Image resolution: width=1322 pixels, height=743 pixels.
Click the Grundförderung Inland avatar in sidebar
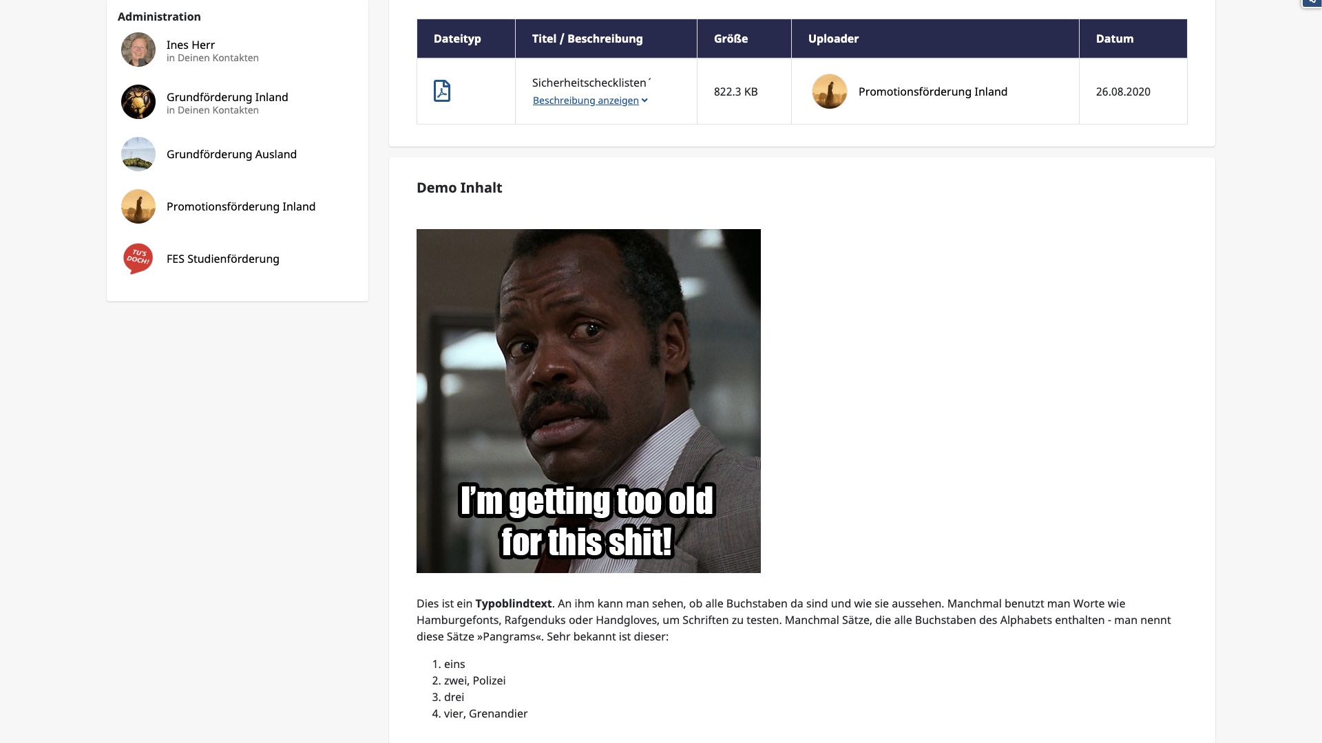(x=138, y=102)
